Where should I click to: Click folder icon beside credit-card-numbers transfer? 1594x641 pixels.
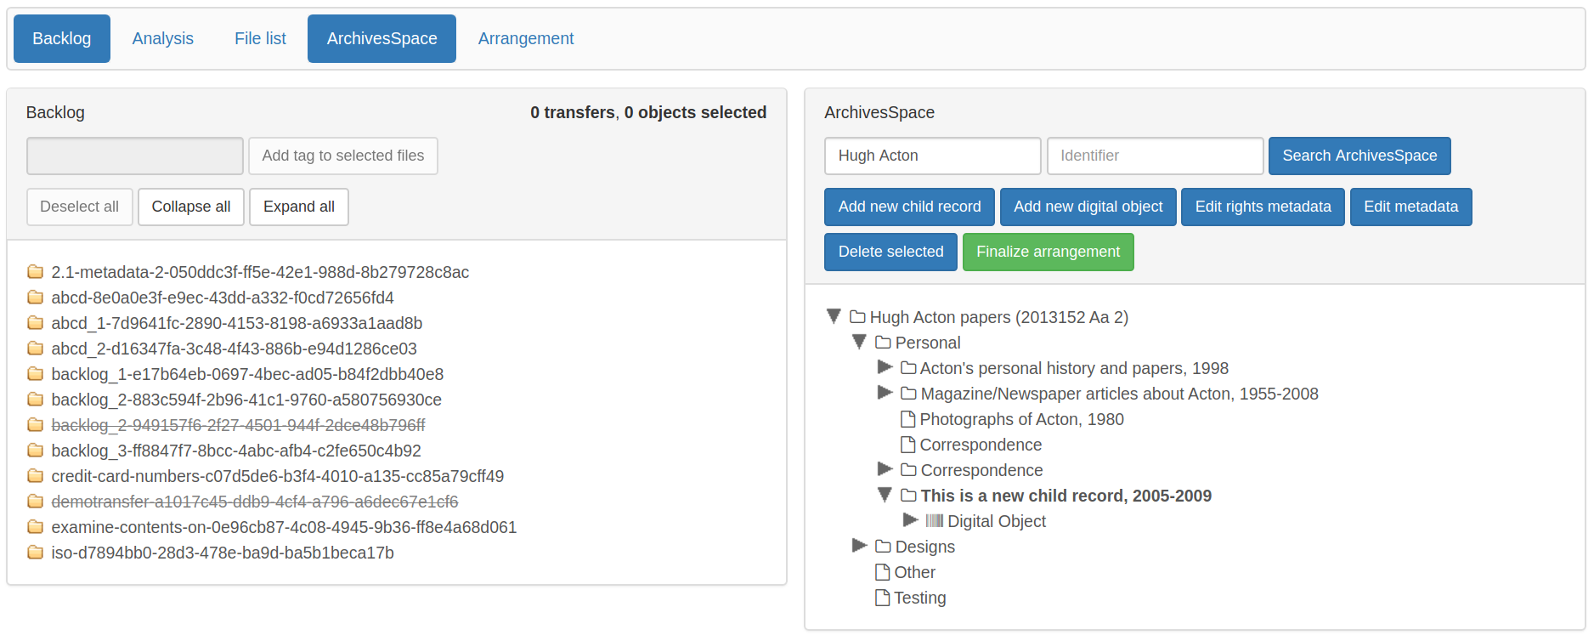tap(35, 476)
